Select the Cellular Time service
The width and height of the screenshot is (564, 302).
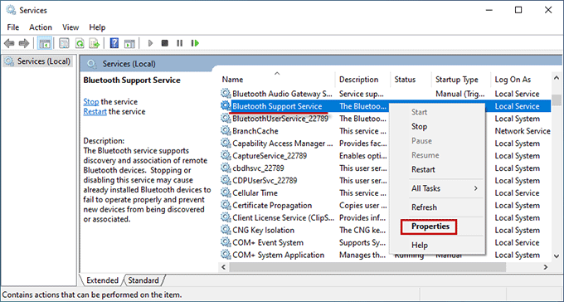pyautogui.click(x=255, y=192)
